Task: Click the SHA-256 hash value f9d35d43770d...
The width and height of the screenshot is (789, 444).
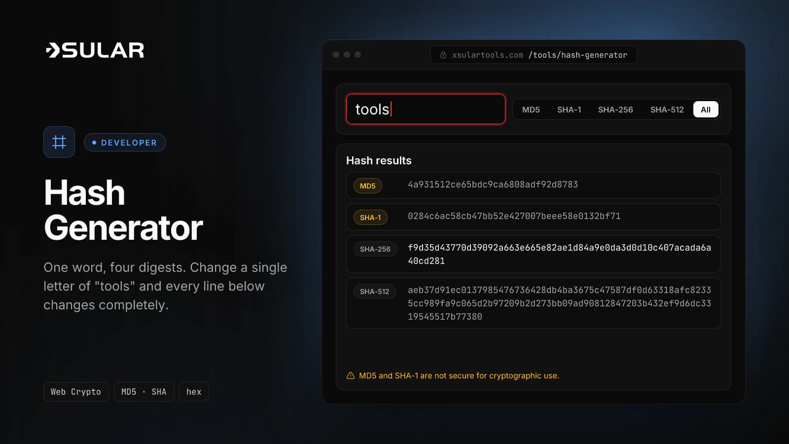Action: pos(559,254)
